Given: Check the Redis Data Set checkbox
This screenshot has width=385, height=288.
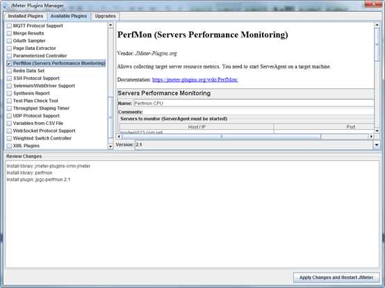Looking at the screenshot, I should point(9,71).
